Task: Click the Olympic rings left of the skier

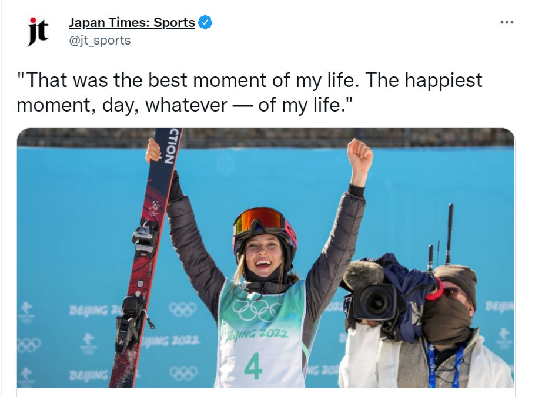Action: [182, 309]
